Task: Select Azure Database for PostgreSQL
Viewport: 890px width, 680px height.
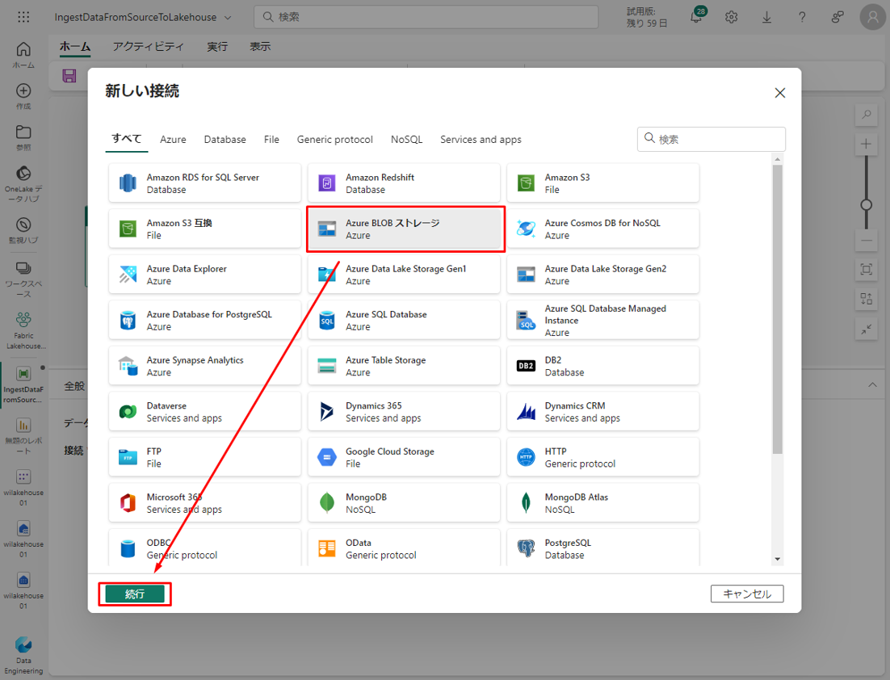Action: tap(205, 320)
